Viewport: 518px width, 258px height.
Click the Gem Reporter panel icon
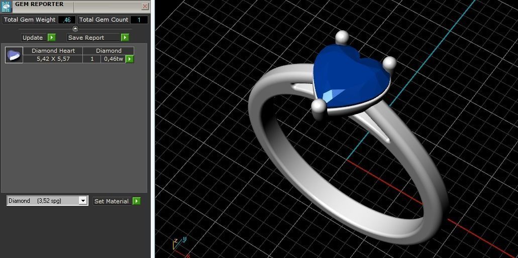coord(6,7)
